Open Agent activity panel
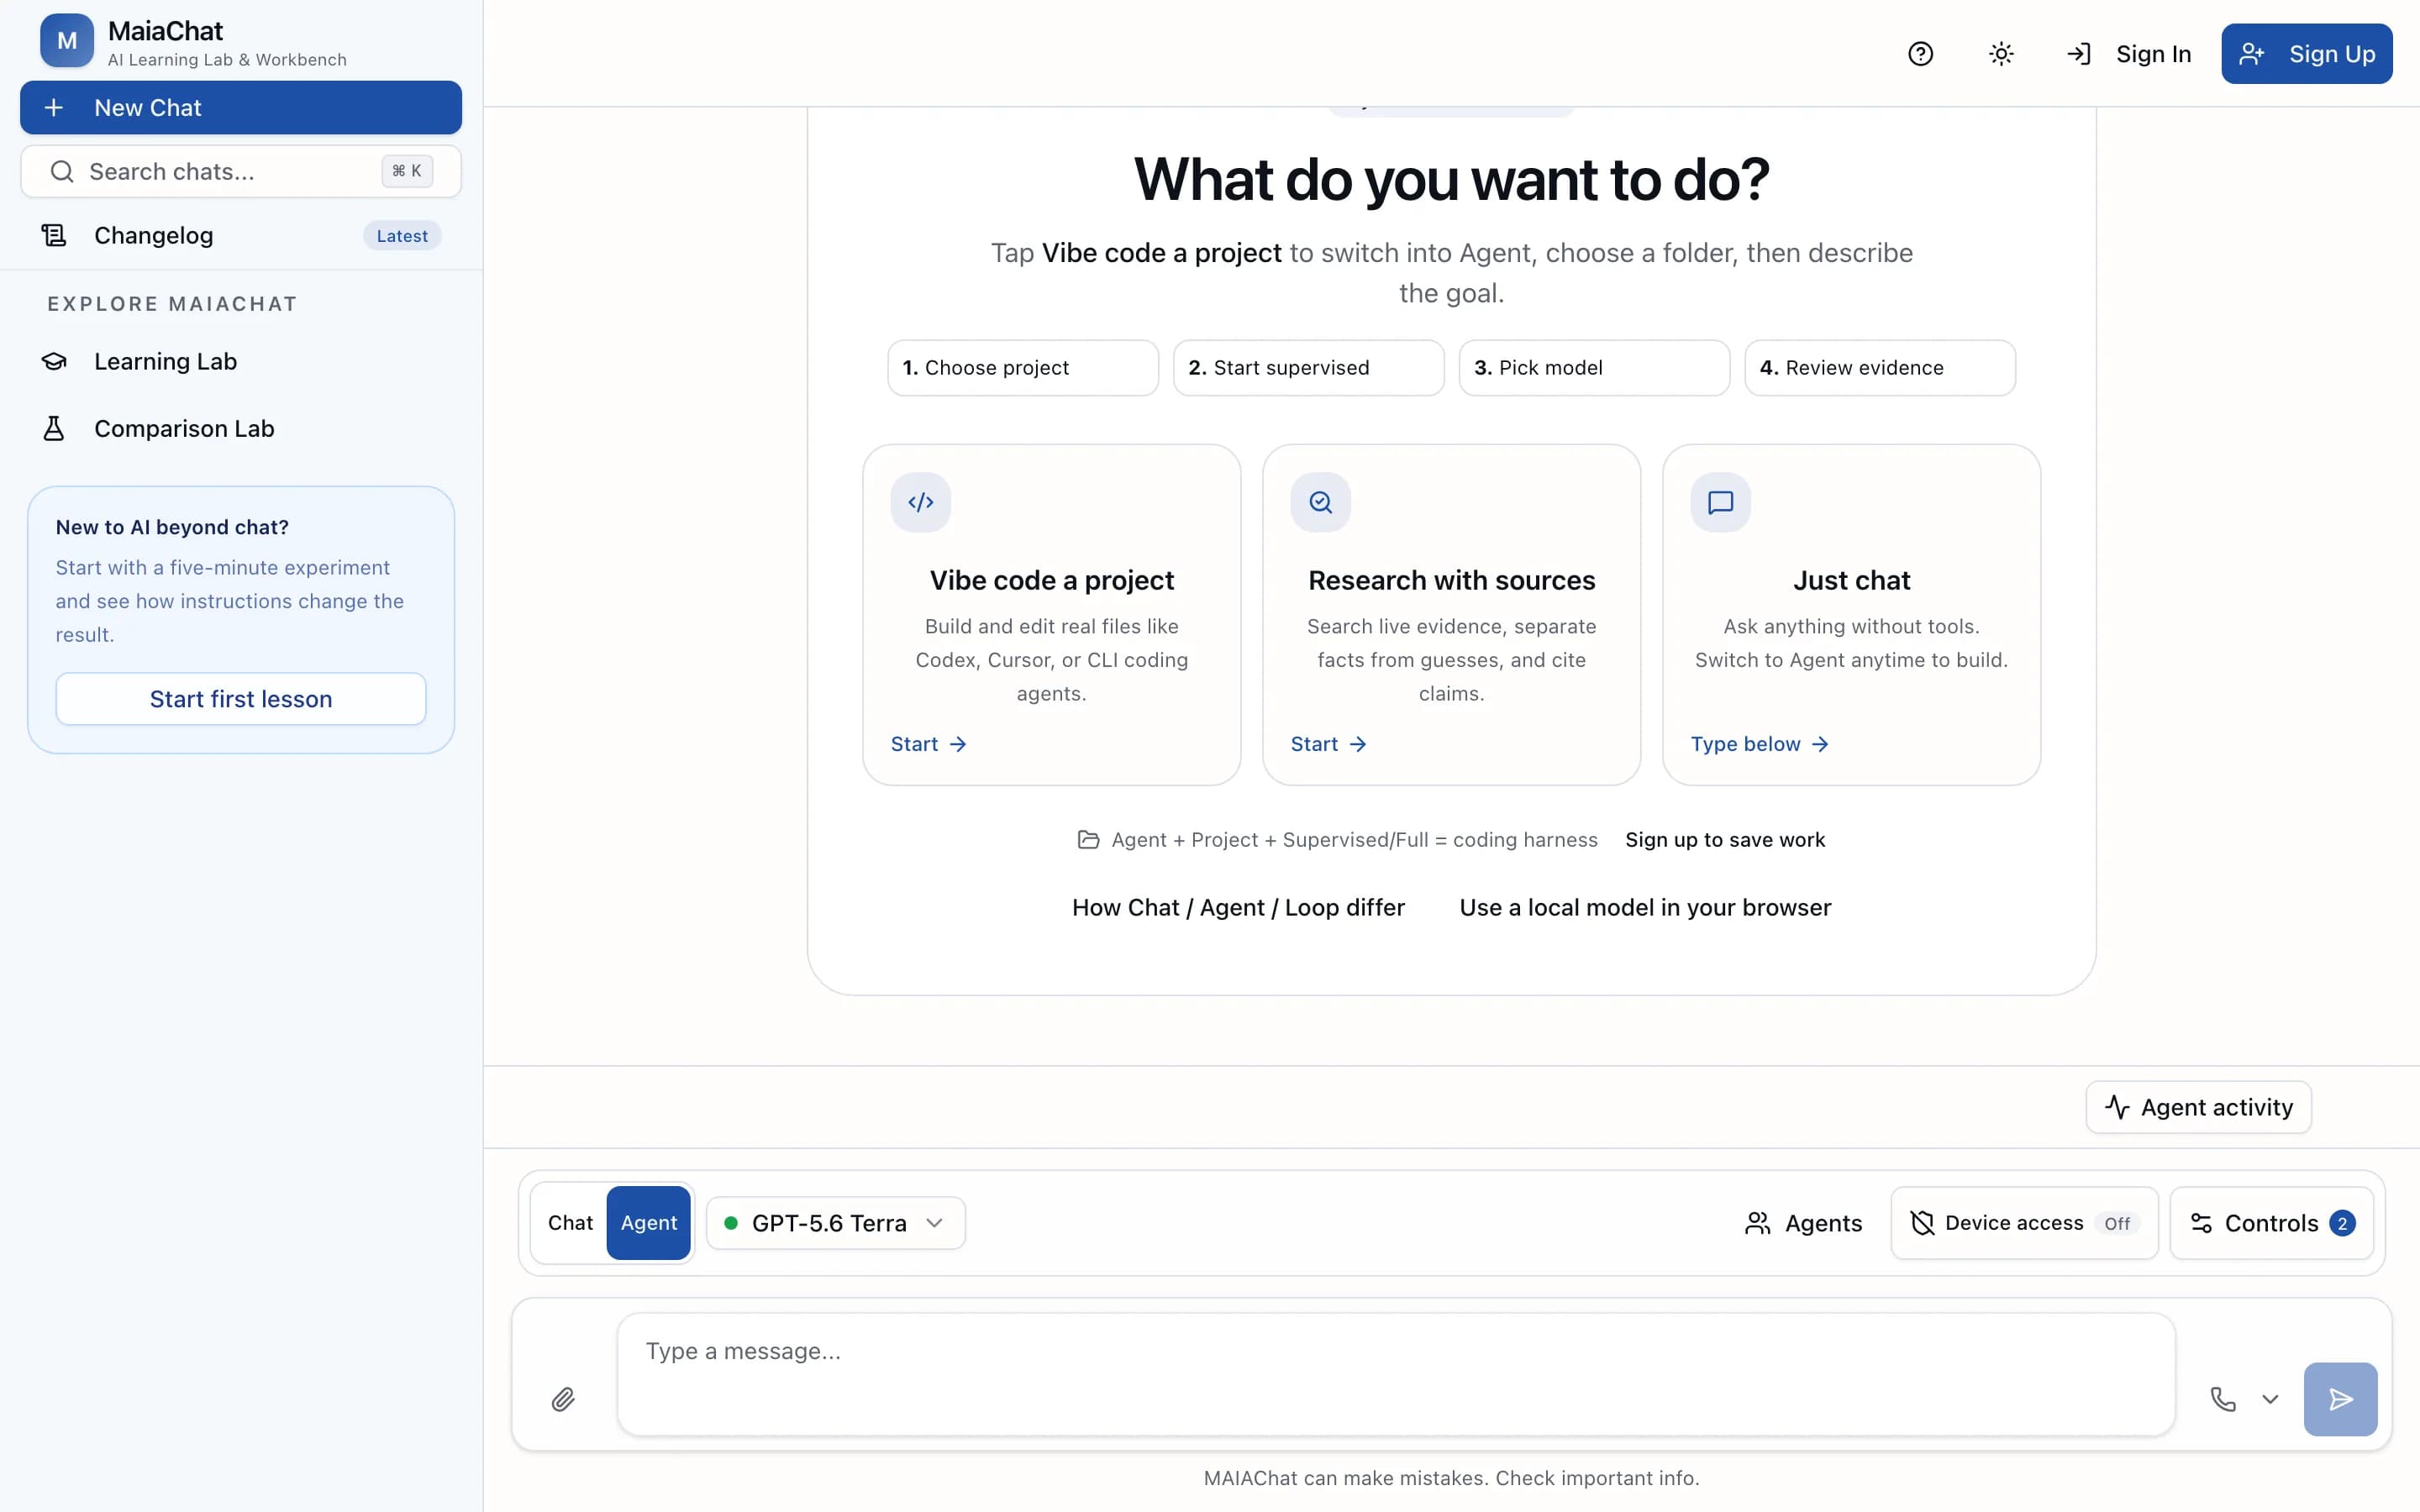The width and height of the screenshot is (2420, 1512). click(x=2198, y=1107)
